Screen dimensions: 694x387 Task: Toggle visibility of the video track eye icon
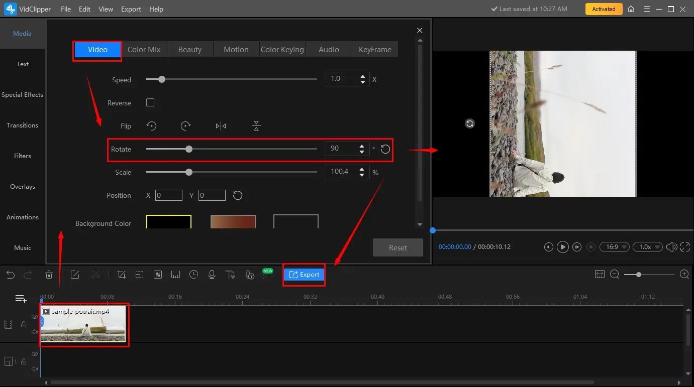click(34, 317)
